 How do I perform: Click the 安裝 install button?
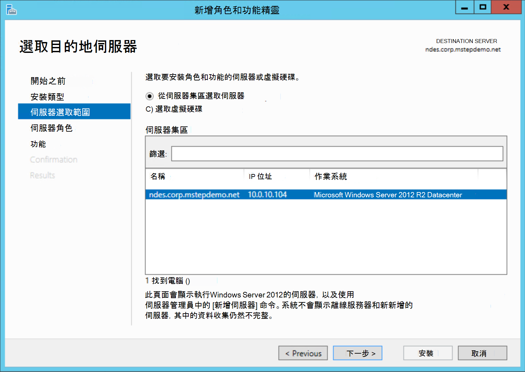coord(428,353)
